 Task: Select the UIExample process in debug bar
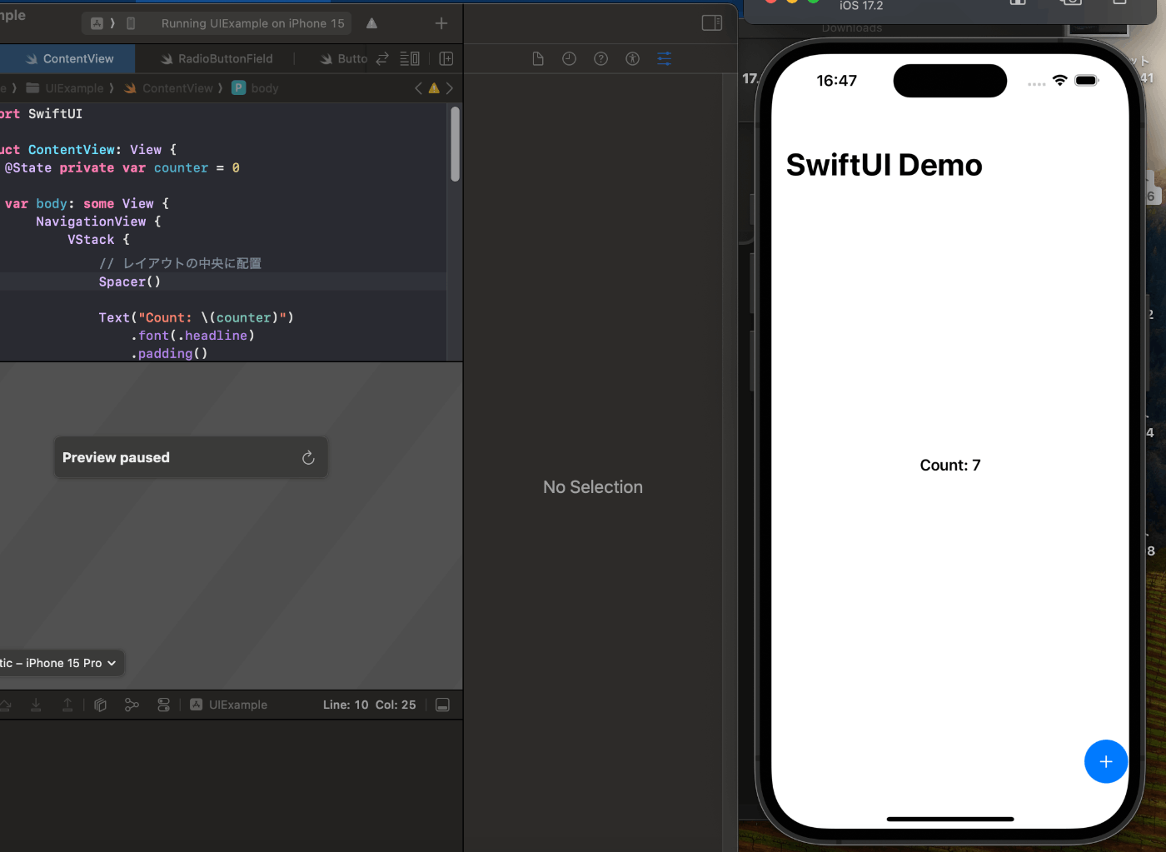(229, 705)
